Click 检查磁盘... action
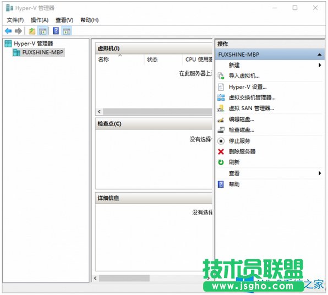328x295 pixels. click(x=242, y=130)
